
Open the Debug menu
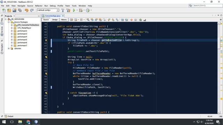(x=53, y=6)
